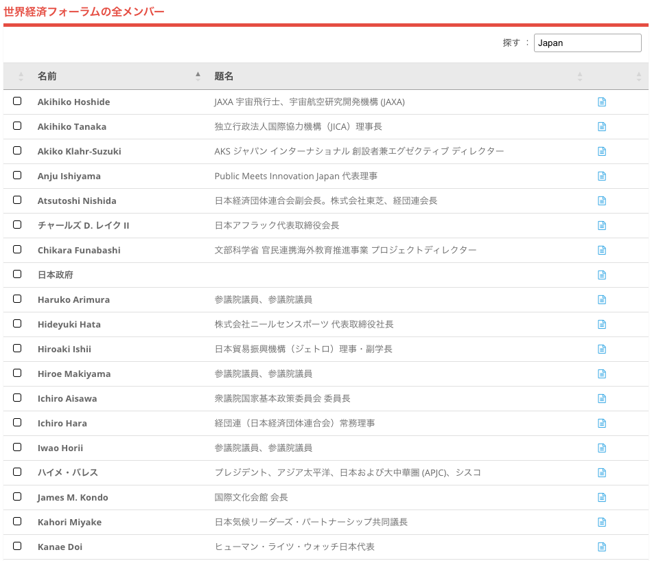This screenshot has width=652, height=561.
Task: Tick Hideyuki Hata's checkbox
Action: coord(17,323)
